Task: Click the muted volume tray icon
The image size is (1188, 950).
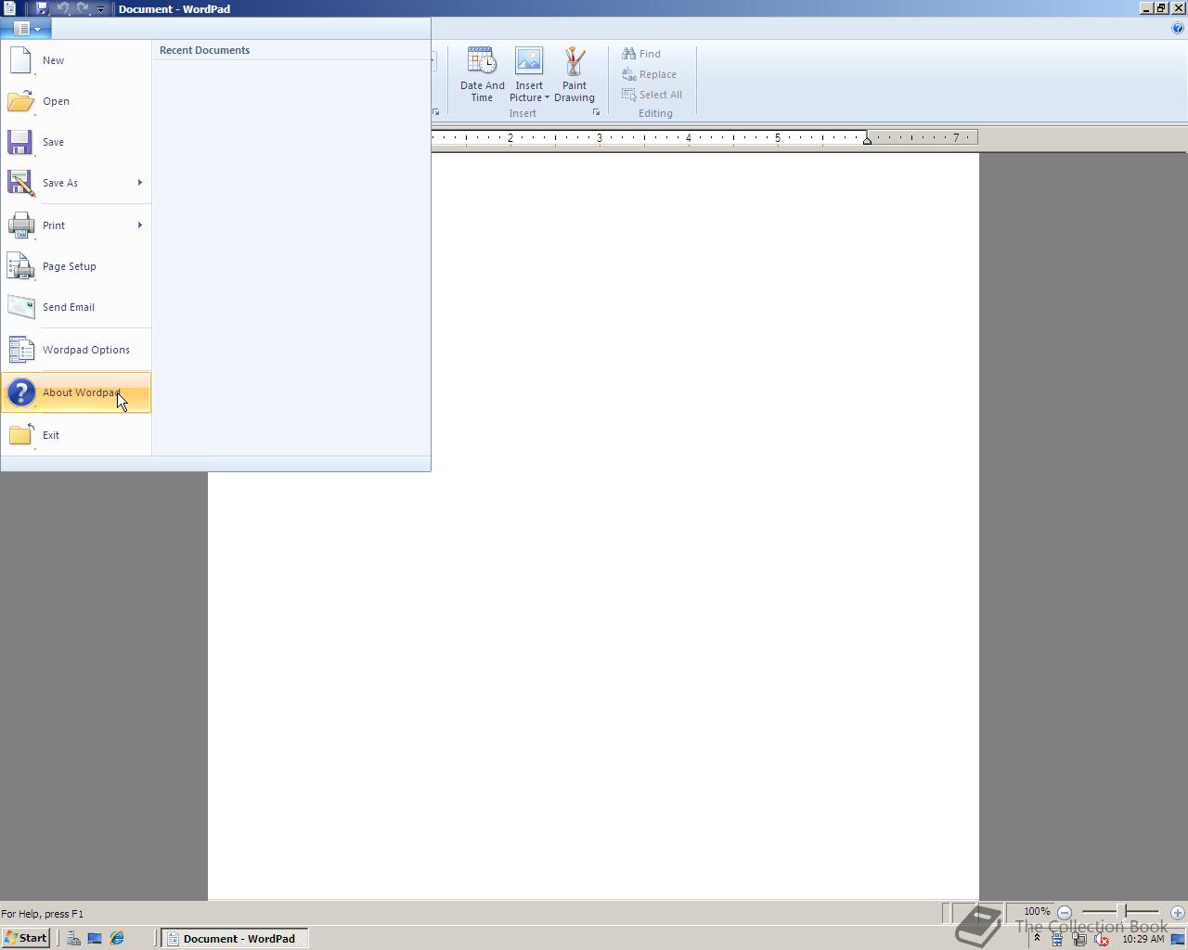Action: [1102, 939]
